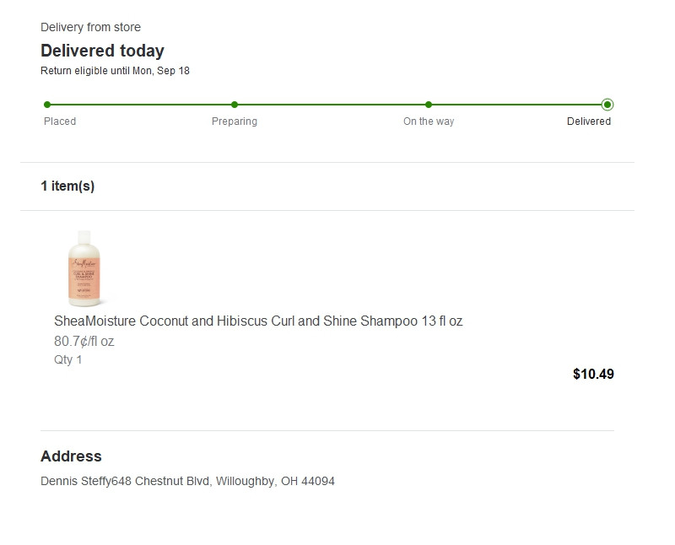This screenshot has width=675, height=545.
Task: Click the $10.49 item price
Action: pos(593,374)
